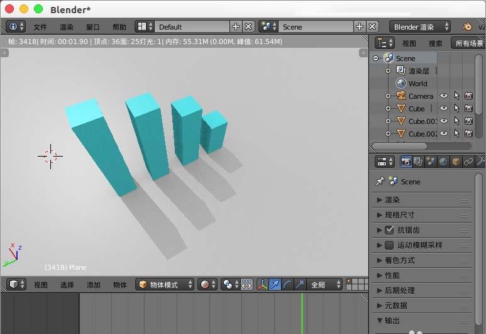This screenshot has height=334, width=486.
Task: Add a new scene
Action: point(360,26)
